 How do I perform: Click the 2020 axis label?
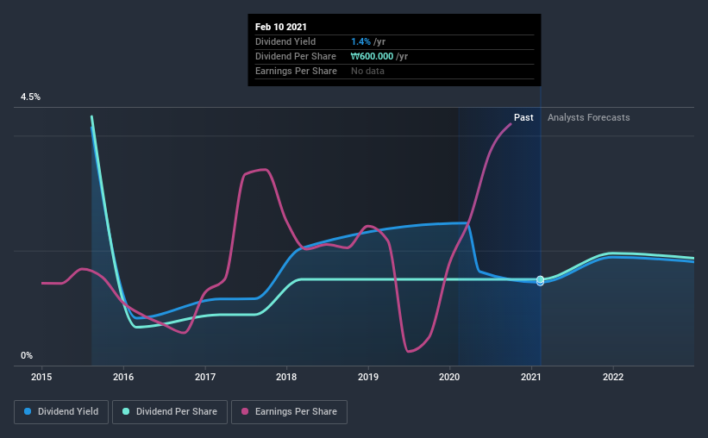click(x=449, y=377)
